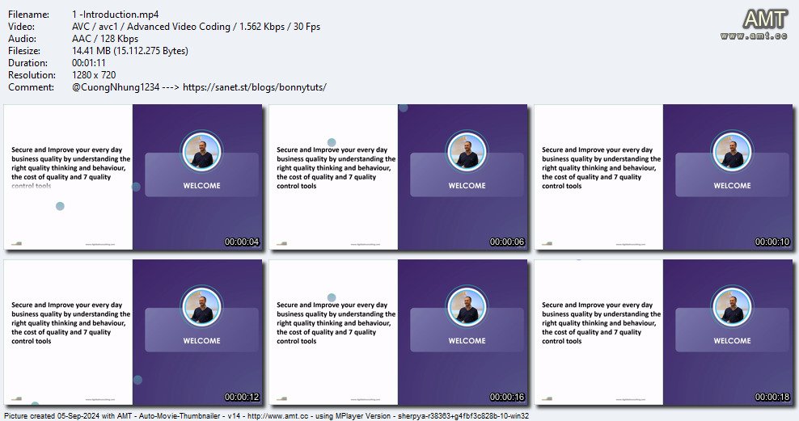The image size is (799, 421).
Task: Open the sanet.st blogs URL in the comment
Action: click(x=254, y=87)
